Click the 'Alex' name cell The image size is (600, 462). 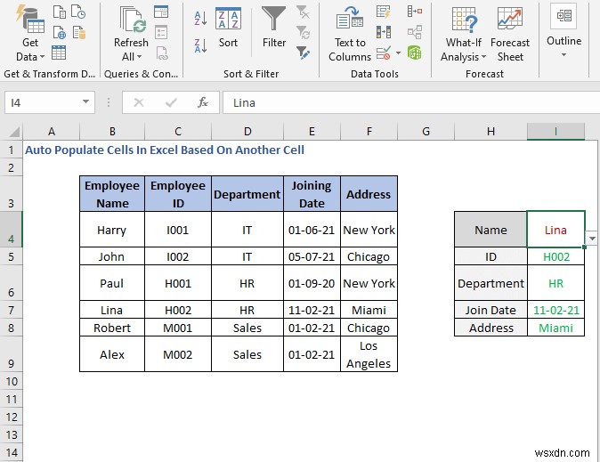pyautogui.click(x=112, y=354)
